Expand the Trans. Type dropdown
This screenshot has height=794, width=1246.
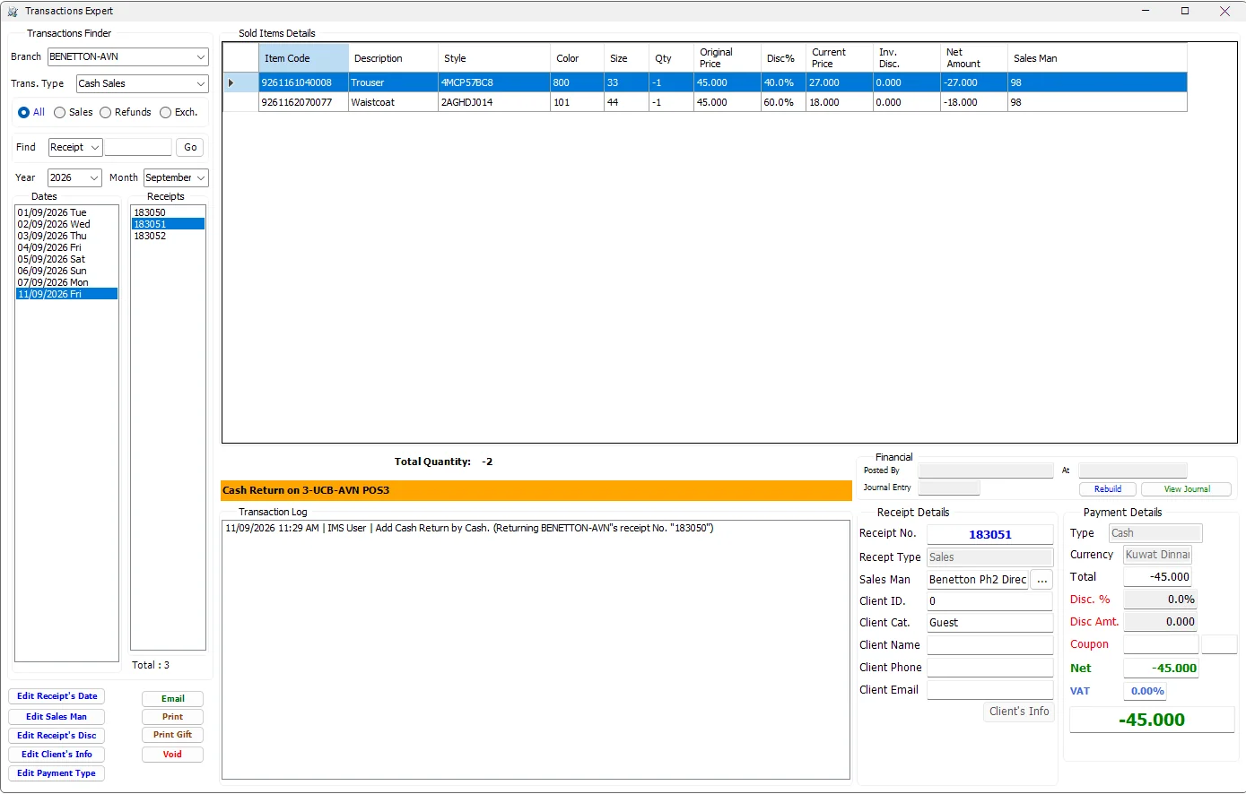(x=142, y=84)
